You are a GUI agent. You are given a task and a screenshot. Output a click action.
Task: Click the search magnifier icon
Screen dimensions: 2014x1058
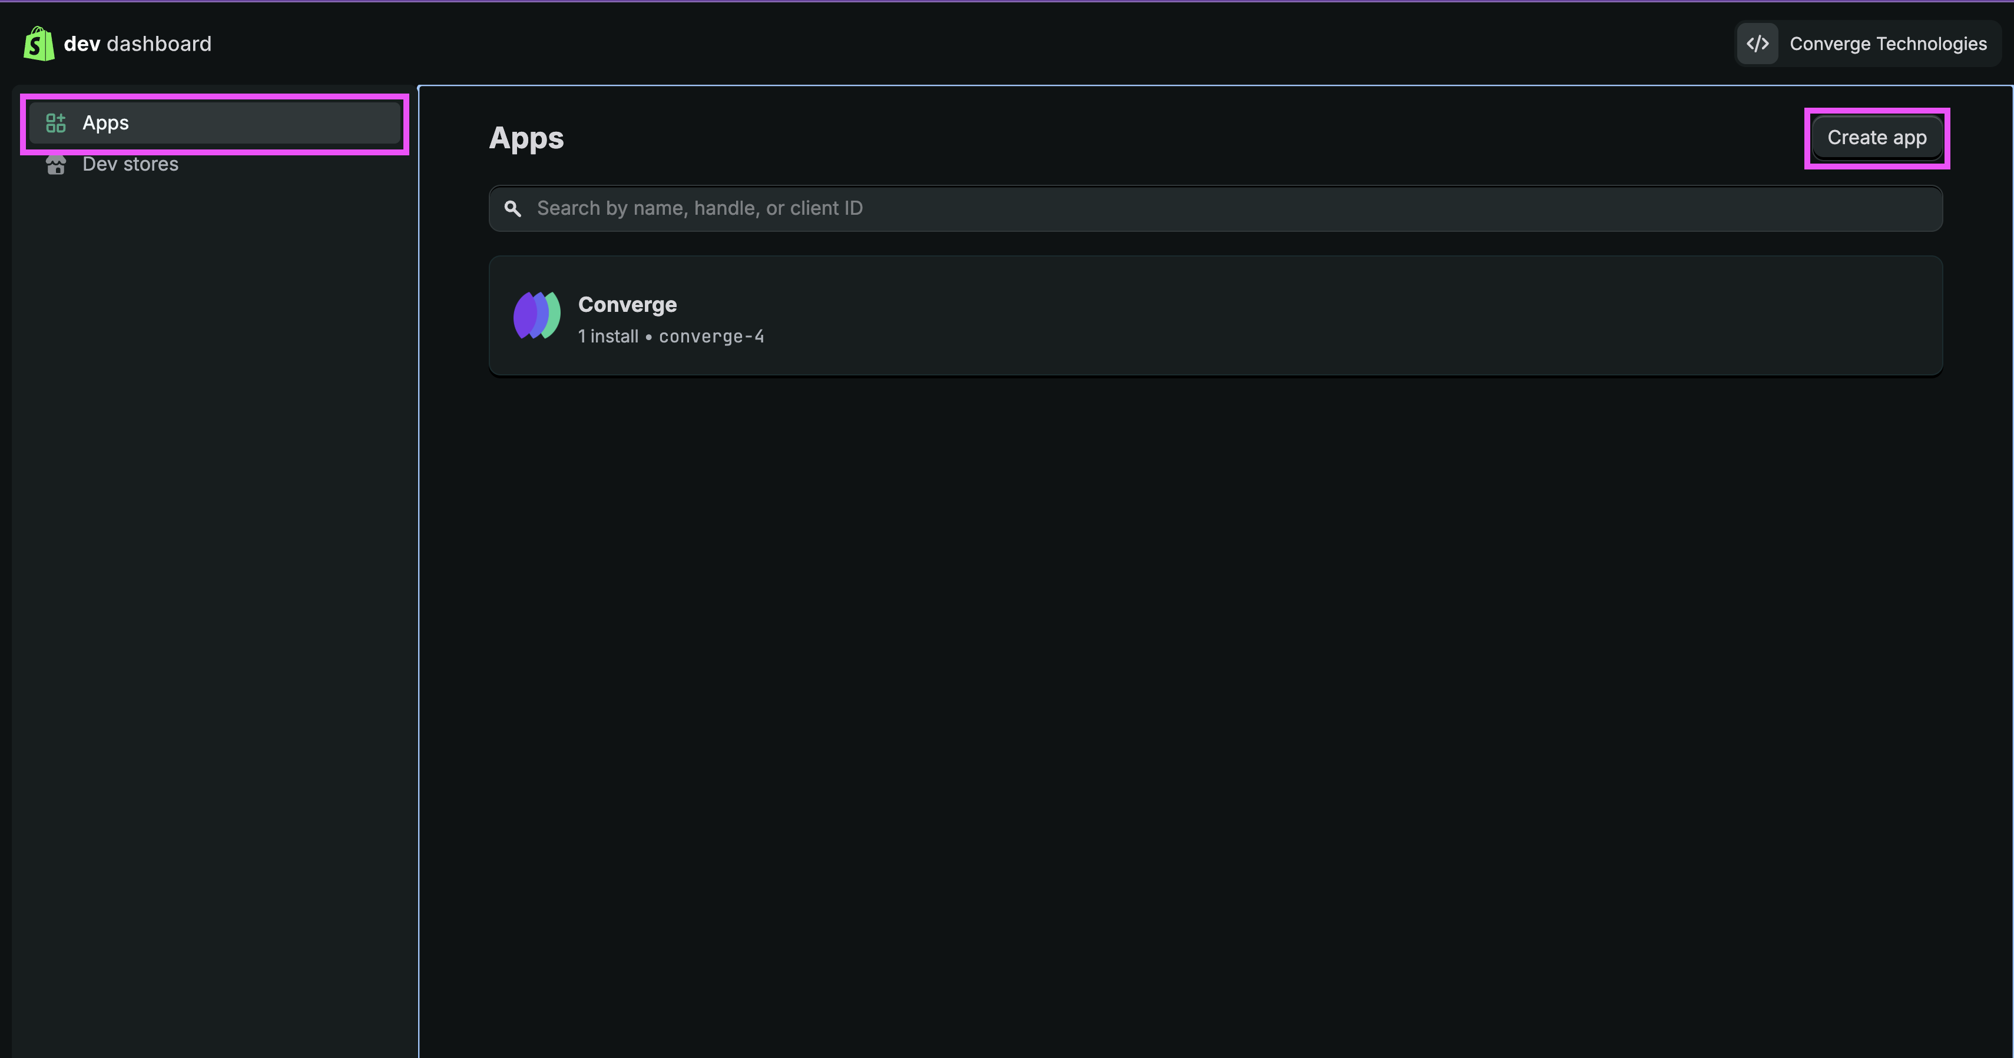(513, 208)
